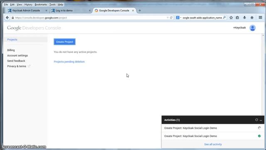This screenshot has width=266, height=150.
Task: Click the green checkmark status icon
Action: click(x=259, y=136)
